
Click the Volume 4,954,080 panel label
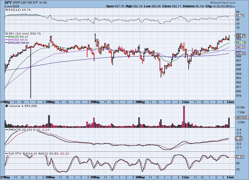click(x=23, y=106)
